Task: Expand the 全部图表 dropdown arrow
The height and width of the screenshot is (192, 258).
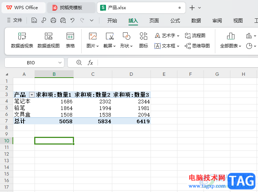Action: click(240, 46)
